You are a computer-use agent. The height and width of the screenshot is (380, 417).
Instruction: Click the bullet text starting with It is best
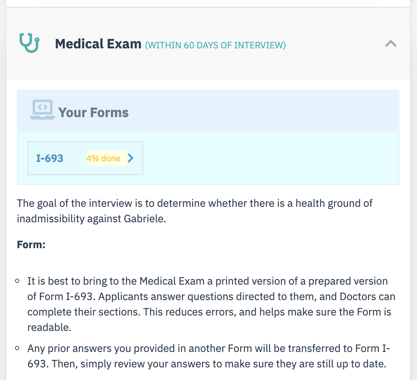point(211,304)
